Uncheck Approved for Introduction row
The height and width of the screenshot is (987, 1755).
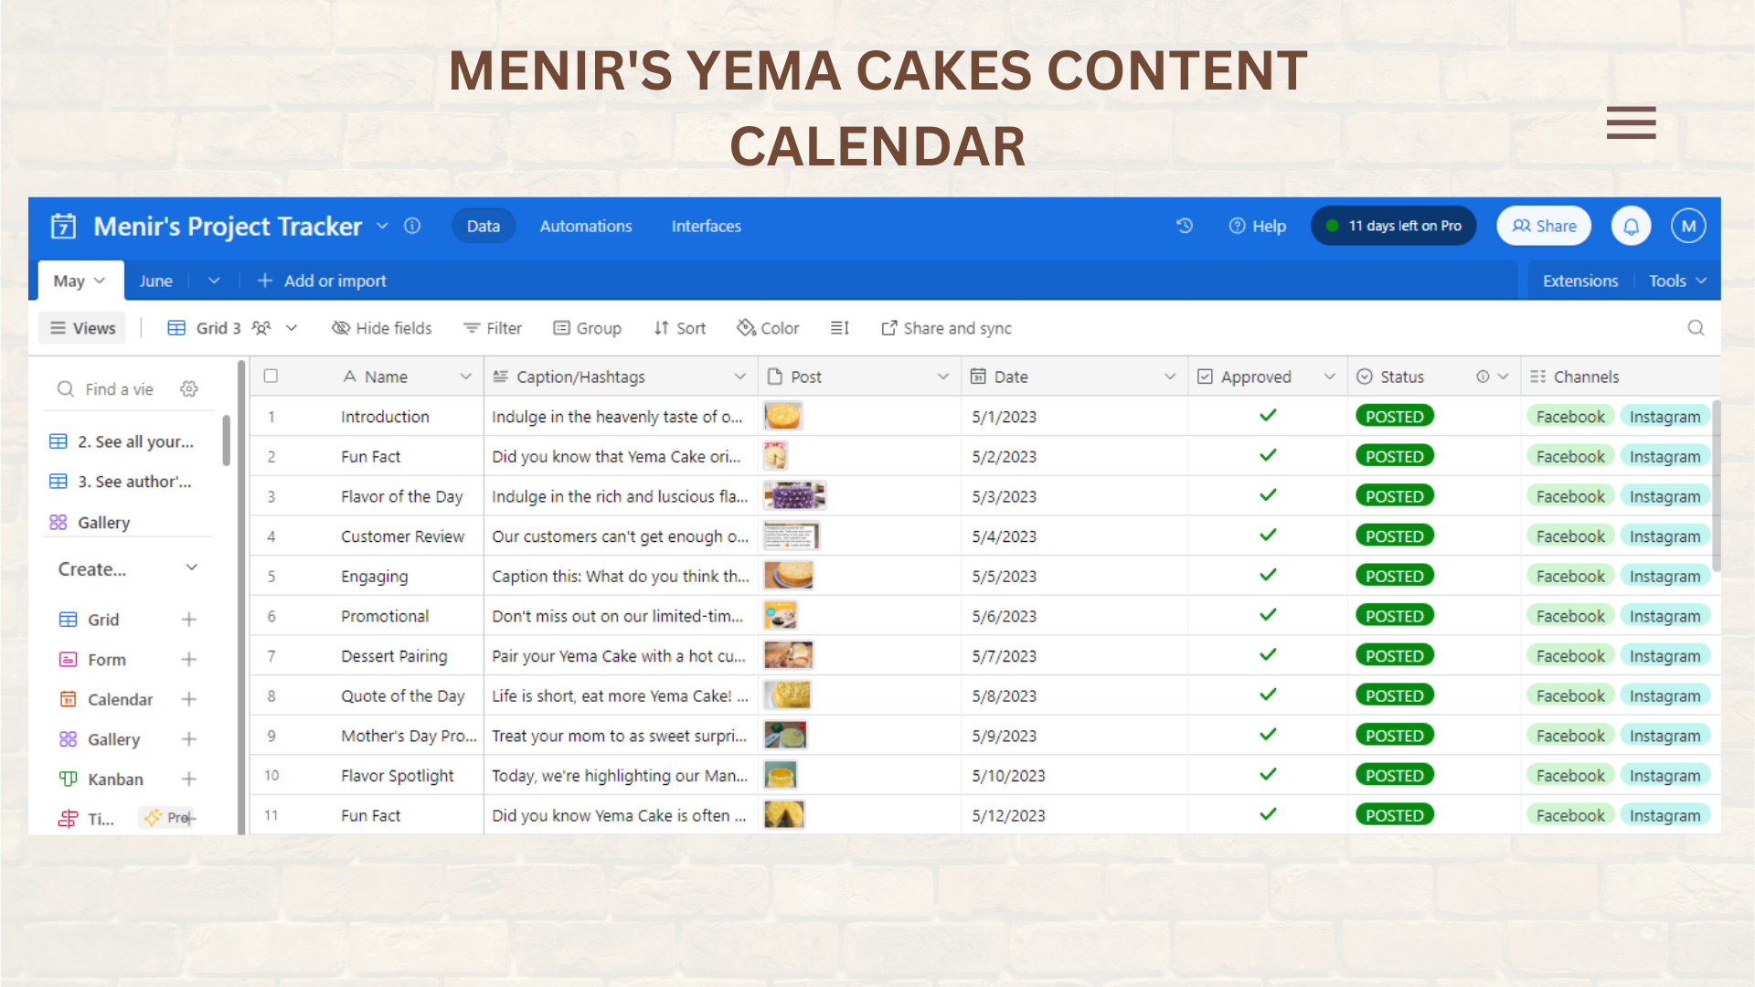click(x=1268, y=416)
